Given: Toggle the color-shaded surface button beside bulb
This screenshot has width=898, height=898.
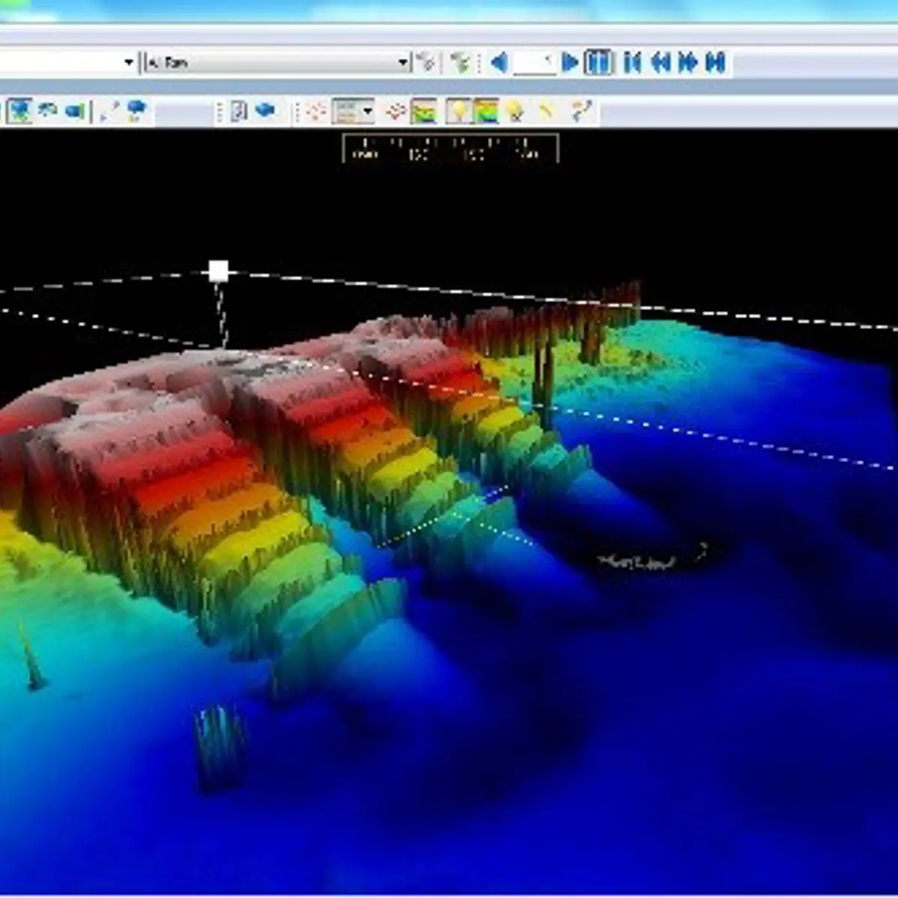Looking at the screenshot, I should [x=486, y=112].
